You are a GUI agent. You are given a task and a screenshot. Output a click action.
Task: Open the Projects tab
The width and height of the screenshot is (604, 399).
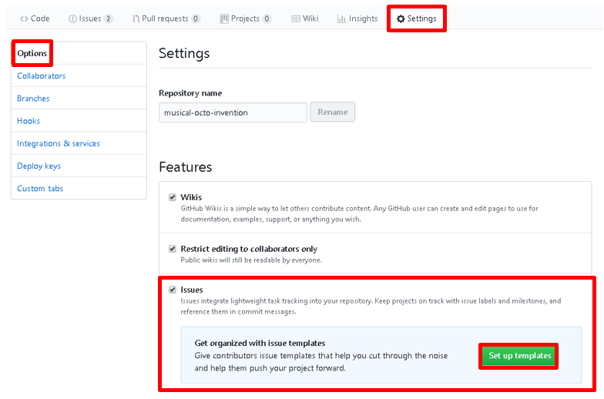coord(245,18)
